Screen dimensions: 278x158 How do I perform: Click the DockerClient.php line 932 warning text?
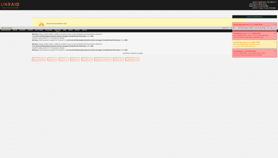point(80,50)
